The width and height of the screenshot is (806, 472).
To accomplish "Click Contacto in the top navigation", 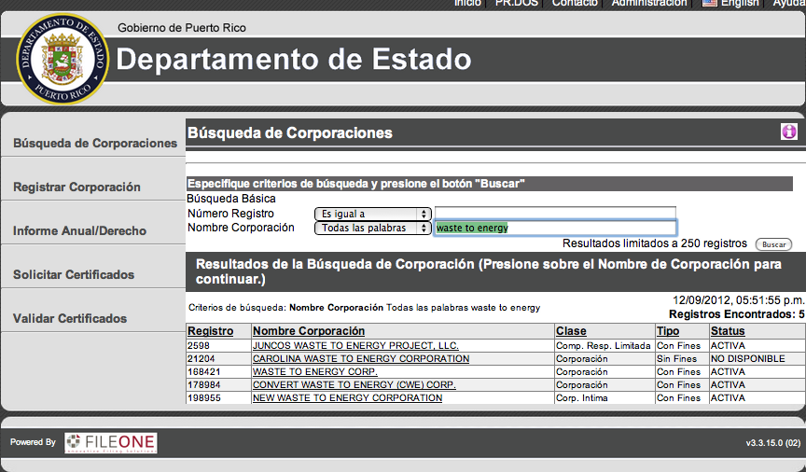I will coord(575,4).
